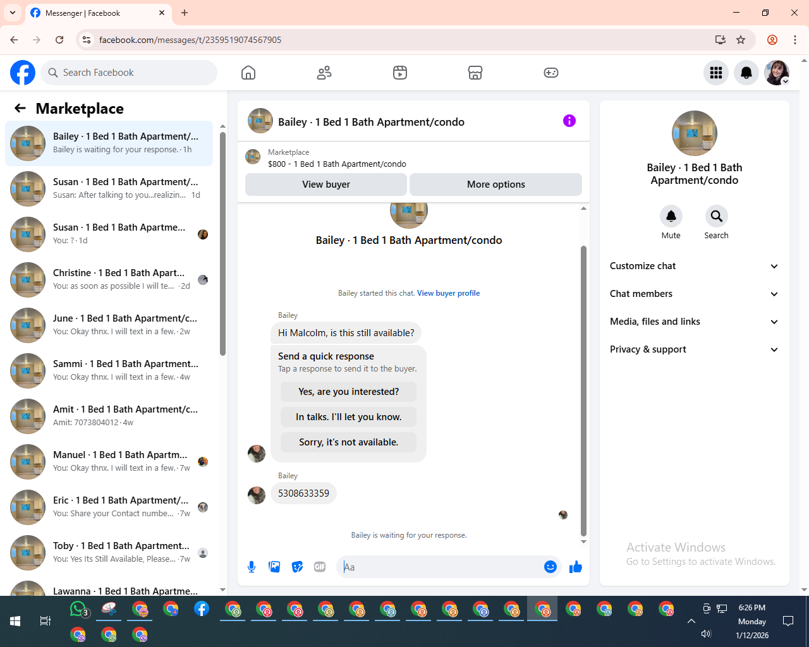Mute the conversation with the bell icon

671,216
